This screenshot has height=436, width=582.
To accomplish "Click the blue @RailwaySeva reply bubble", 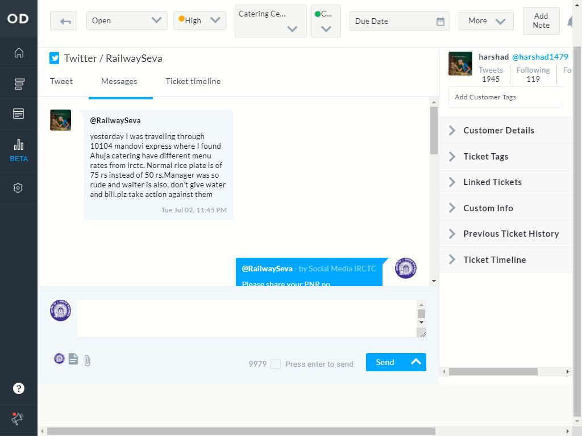I will (309, 272).
